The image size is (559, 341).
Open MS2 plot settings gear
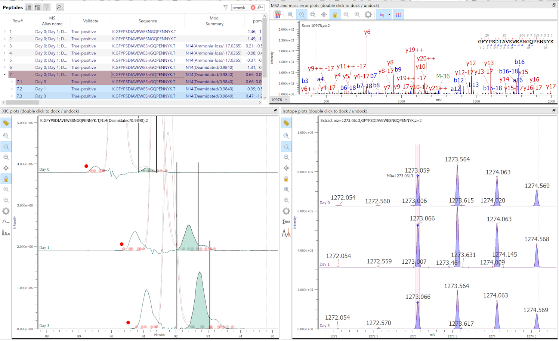[x=368, y=15]
